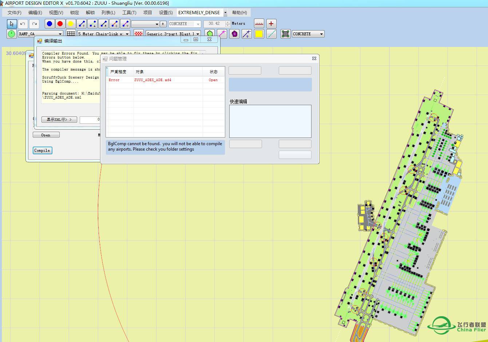Click the redo arrow icon
488x342 pixels.
(34, 24)
